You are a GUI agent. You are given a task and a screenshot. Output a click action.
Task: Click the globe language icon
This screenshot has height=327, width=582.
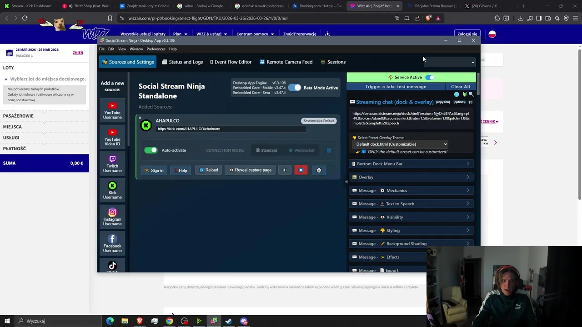pos(457,94)
